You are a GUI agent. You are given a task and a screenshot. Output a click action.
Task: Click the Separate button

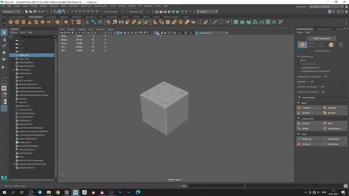point(334,108)
